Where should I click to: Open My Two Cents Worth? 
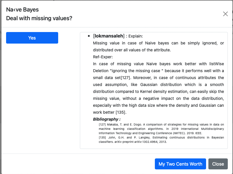coord(180,164)
